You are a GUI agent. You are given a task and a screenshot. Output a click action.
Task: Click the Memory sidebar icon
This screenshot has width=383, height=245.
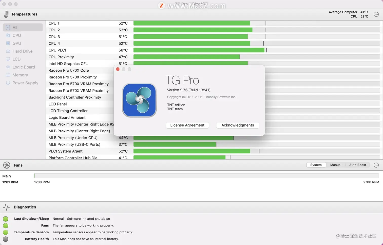(x=8, y=75)
